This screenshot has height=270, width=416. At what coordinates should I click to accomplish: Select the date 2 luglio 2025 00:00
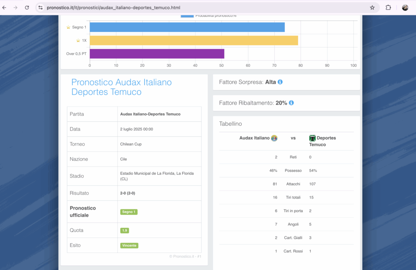click(x=136, y=129)
